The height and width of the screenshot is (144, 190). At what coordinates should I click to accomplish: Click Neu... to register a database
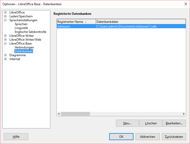pos(127,123)
